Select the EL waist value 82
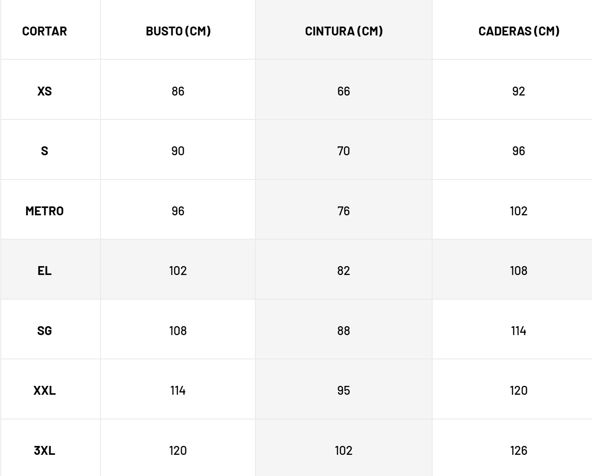 point(344,271)
